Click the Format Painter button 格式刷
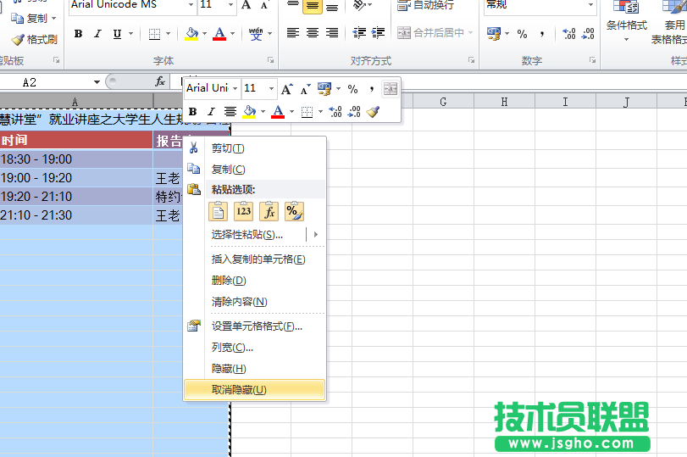 tap(34, 40)
